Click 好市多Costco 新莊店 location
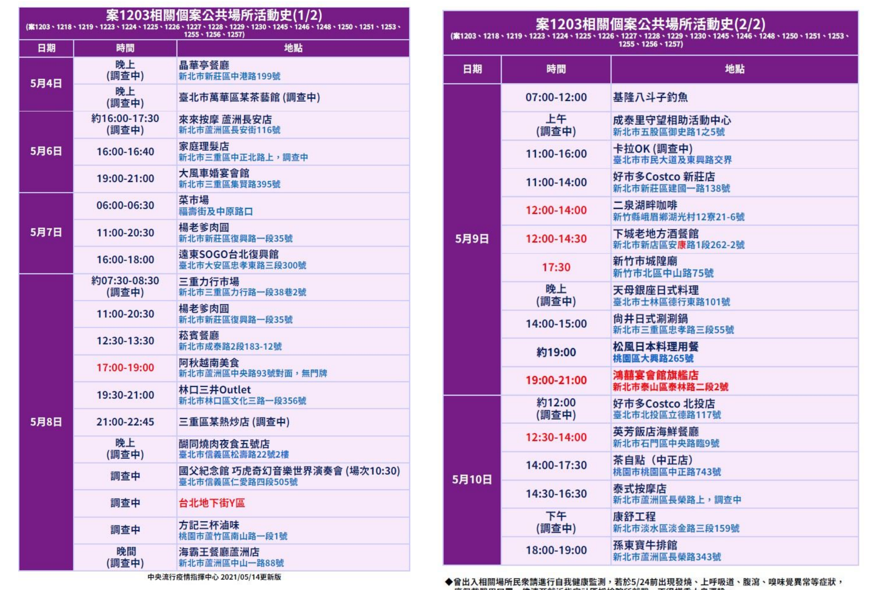 [664, 177]
